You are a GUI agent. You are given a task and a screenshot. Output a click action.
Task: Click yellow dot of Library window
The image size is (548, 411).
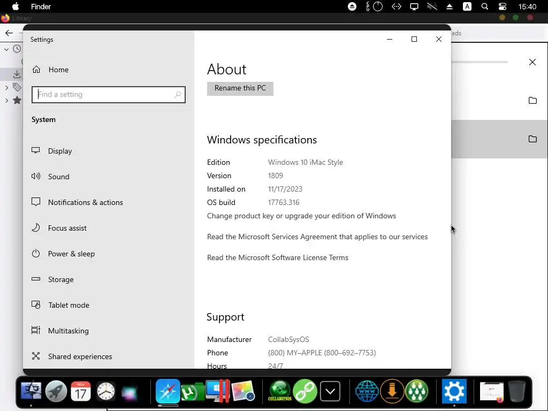coord(502,18)
